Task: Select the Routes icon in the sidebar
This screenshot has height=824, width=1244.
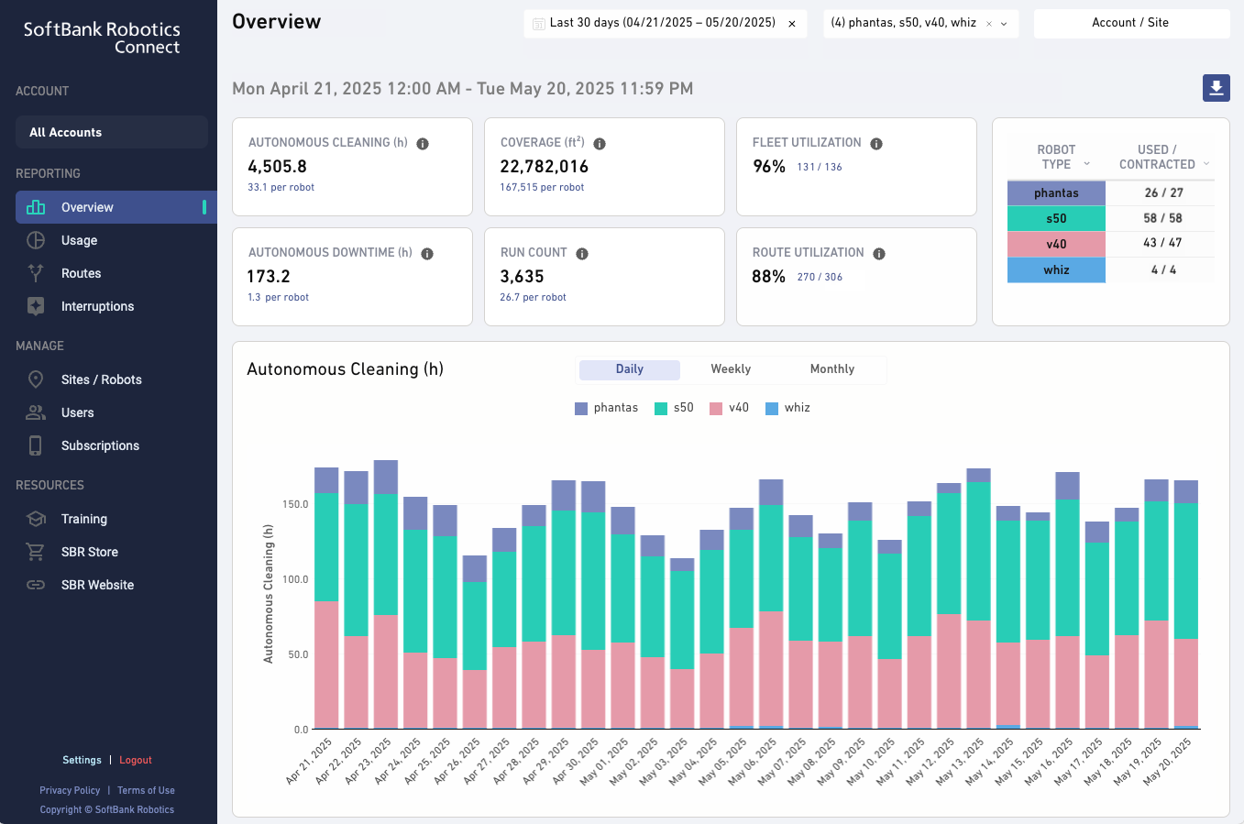Action: [x=36, y=273]
